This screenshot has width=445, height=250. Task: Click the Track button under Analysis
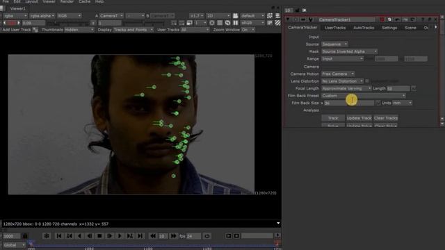[x=333, y=118]
